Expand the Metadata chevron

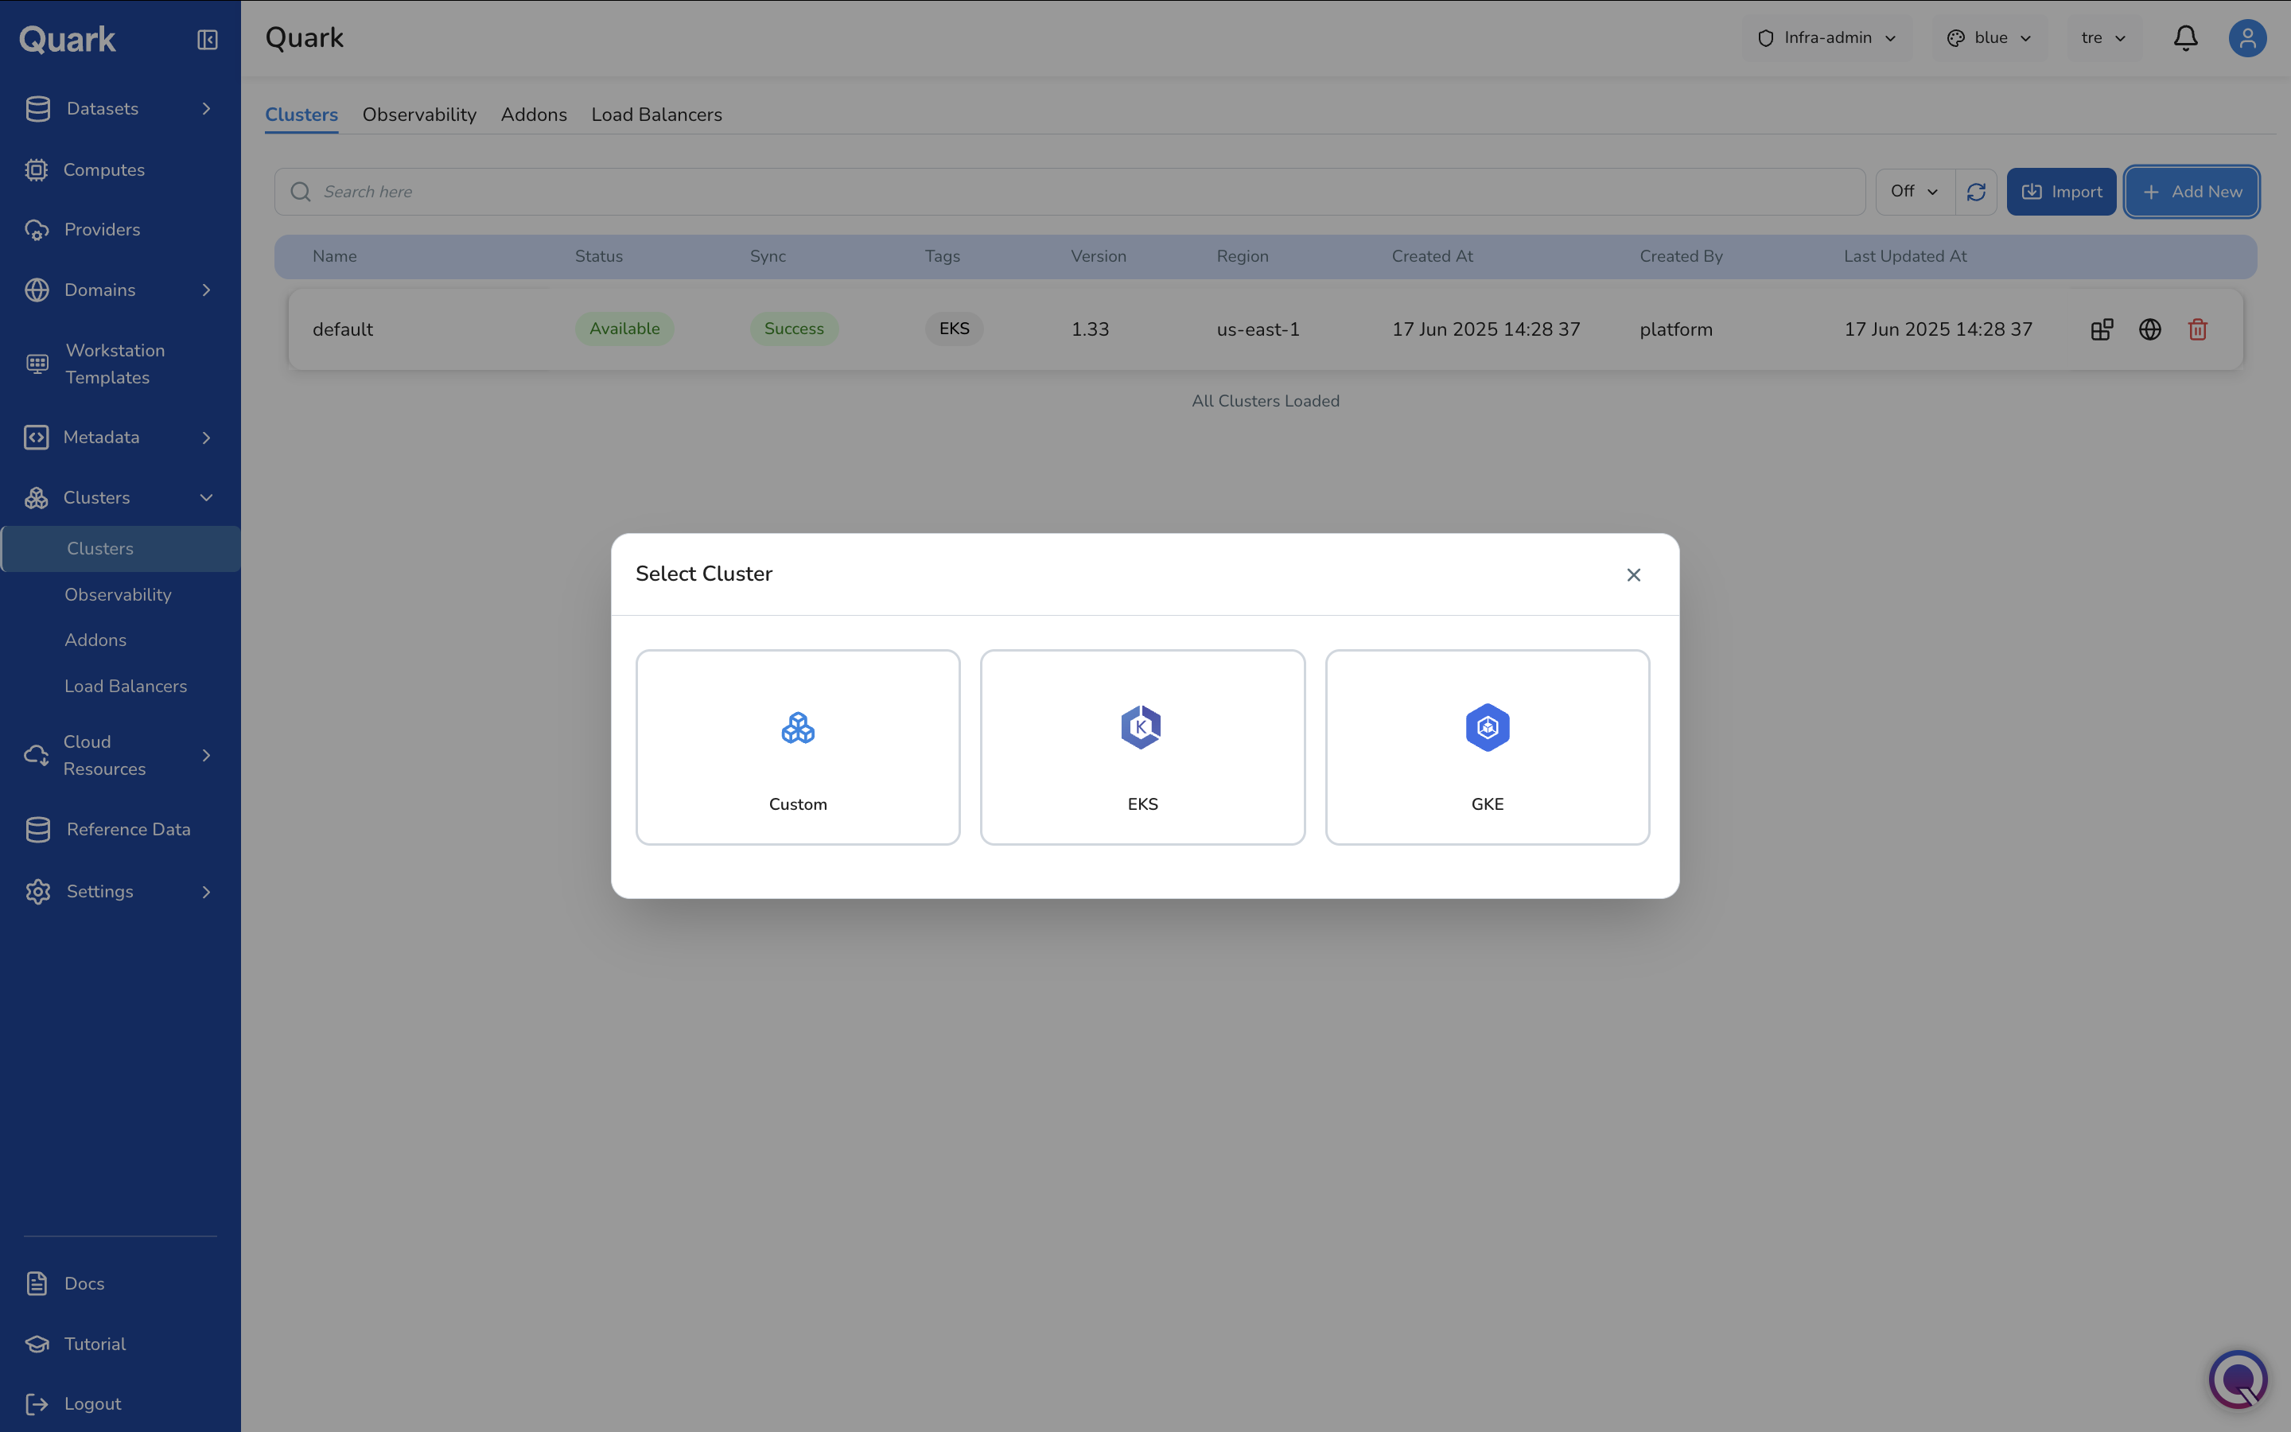point(206,438)
